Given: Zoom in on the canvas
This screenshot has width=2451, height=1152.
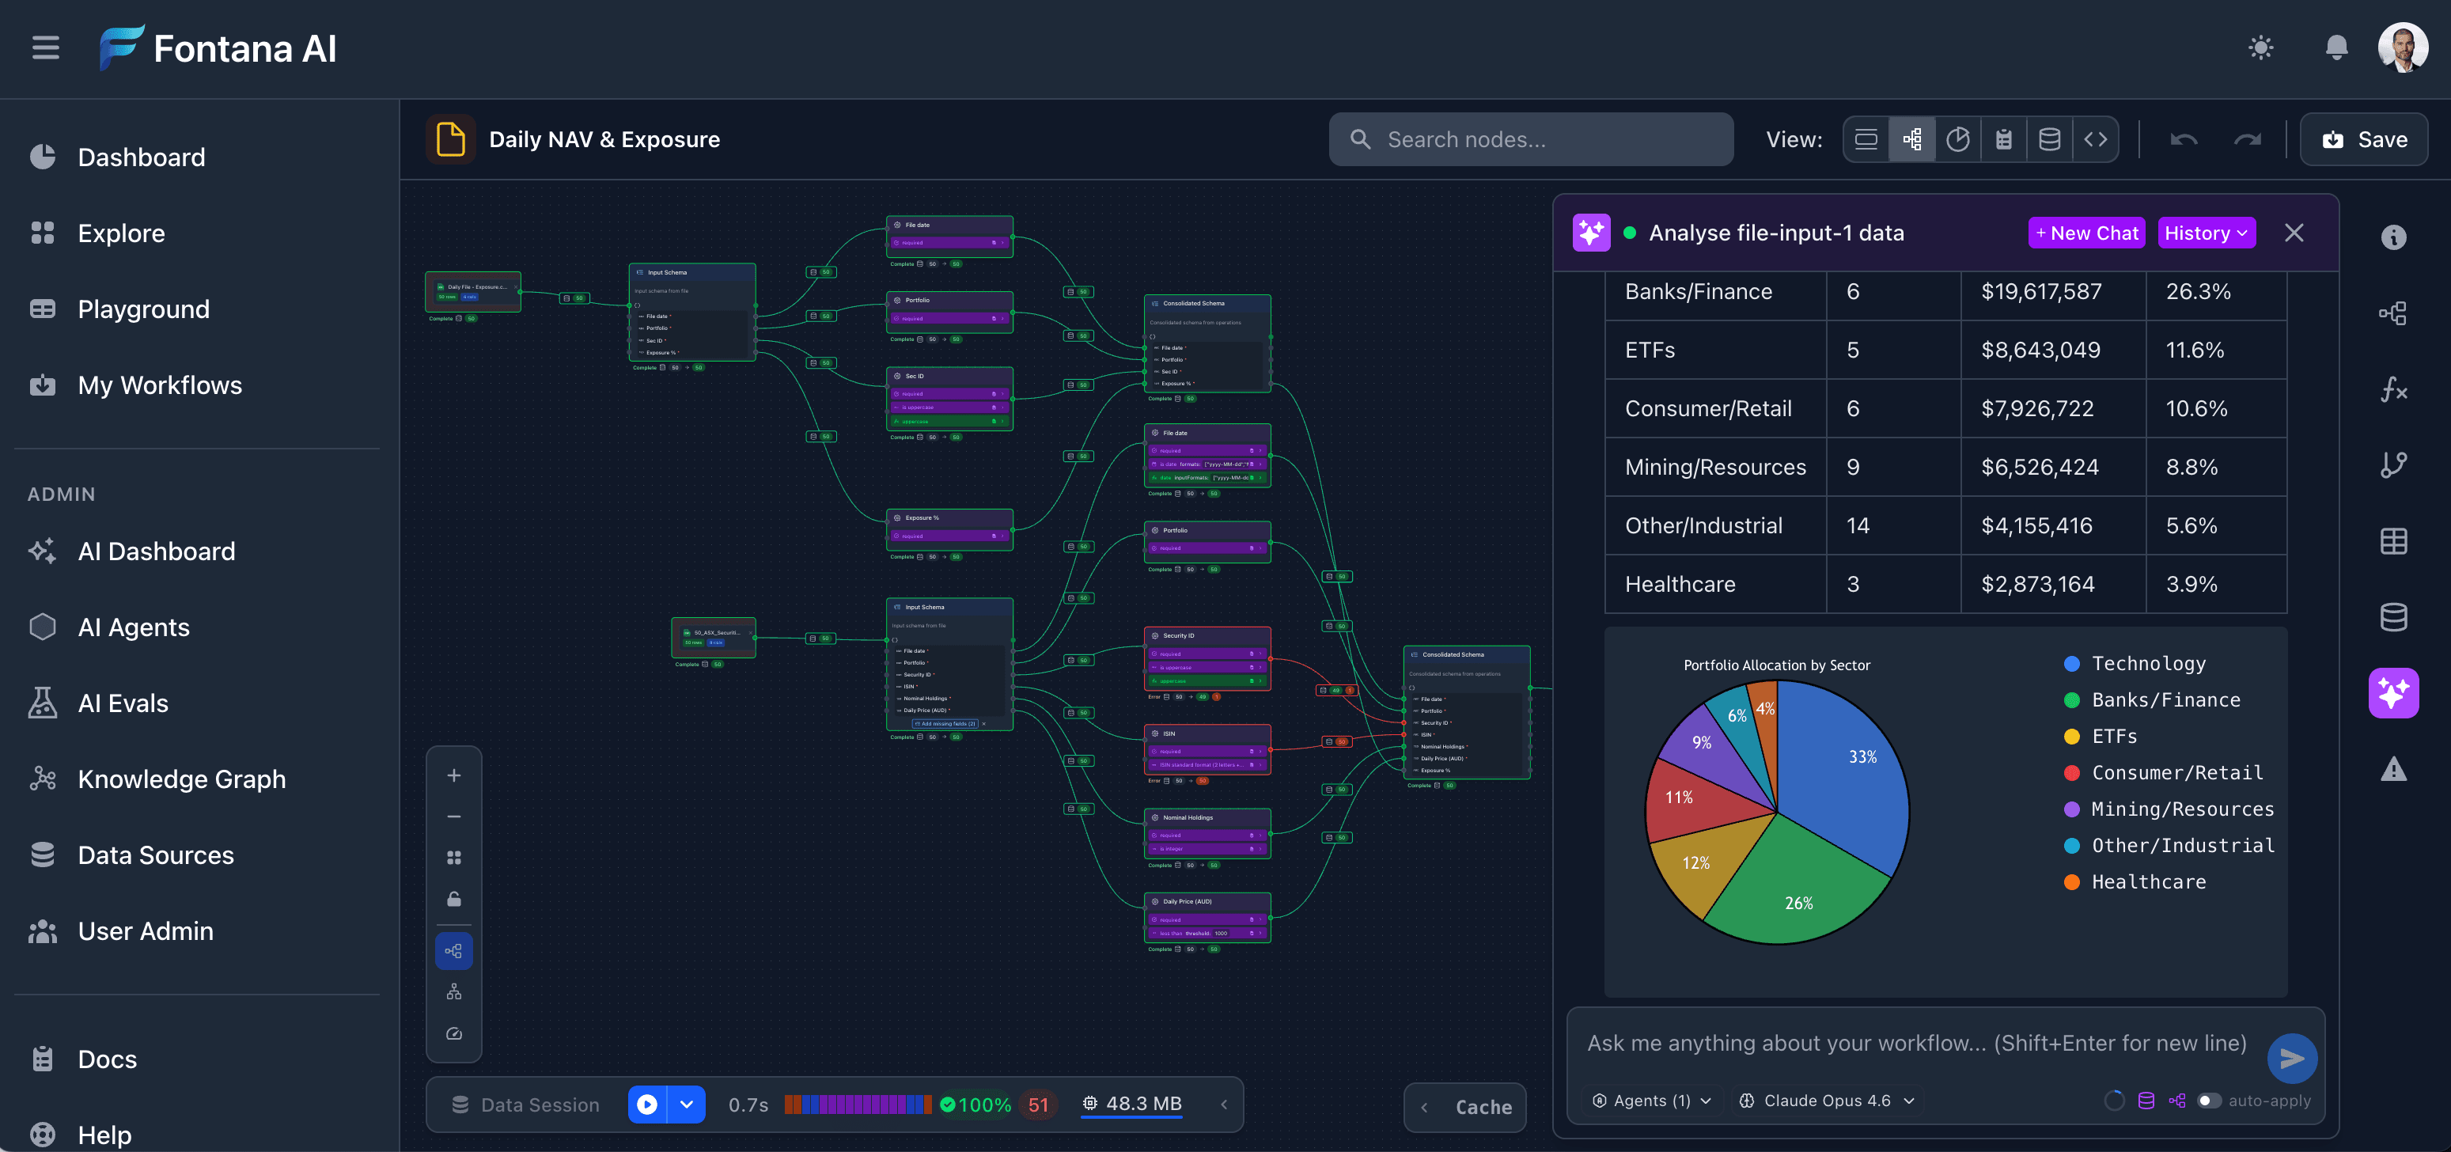Looking at the screenshot, I should tap(454, 775).
